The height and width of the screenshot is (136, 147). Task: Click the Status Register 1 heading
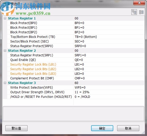click(22, 18)
